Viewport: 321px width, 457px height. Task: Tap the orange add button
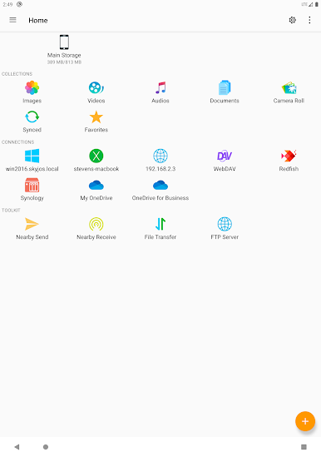pos(305,421)
